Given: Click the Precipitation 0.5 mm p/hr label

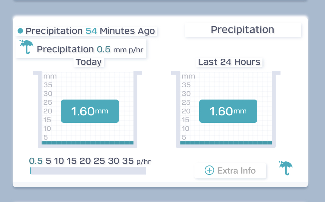Looking at the screenshot, I should 90,49.
